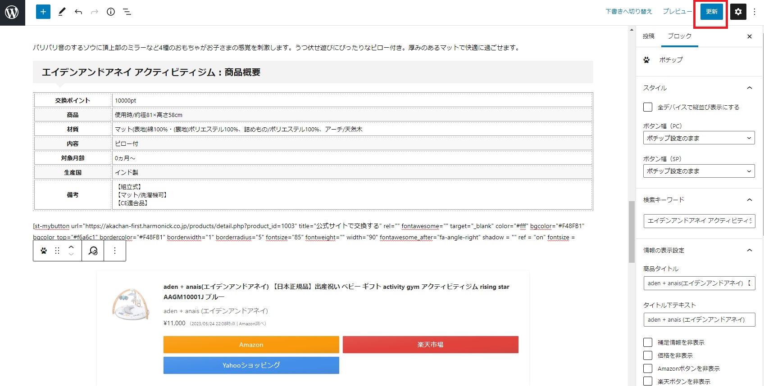Open the WordPress logo menu

(x=12, y=12)
